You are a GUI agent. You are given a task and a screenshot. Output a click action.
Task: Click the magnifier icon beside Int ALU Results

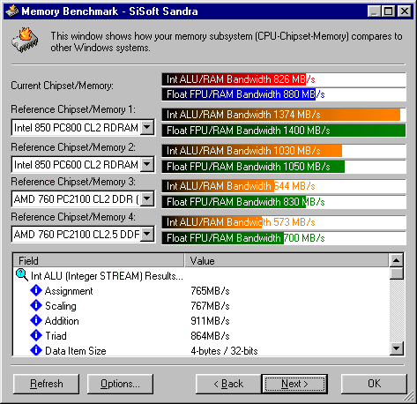click(22, 275)
